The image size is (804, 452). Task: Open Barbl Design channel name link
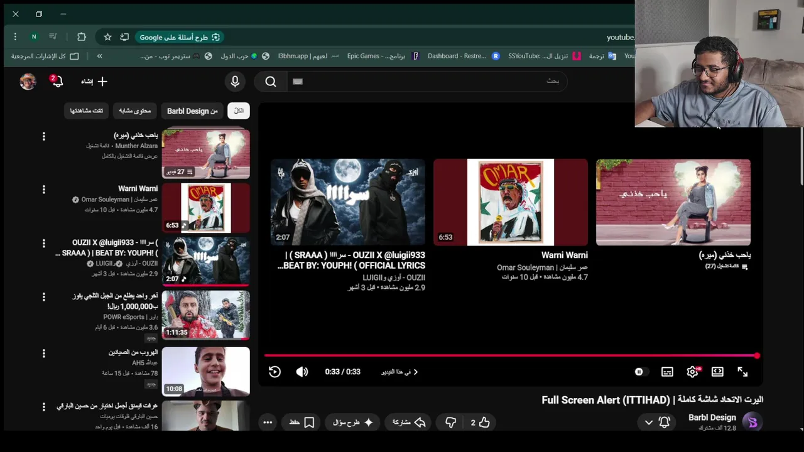712,417
